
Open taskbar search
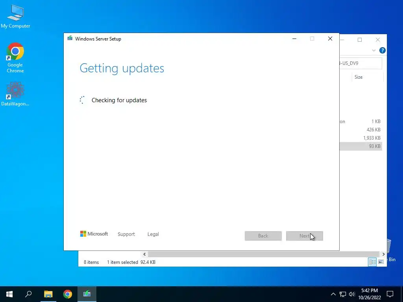click(x=28, y=294)
